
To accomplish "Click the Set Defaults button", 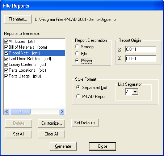I will pyautogui.click(x=85, y=123).
